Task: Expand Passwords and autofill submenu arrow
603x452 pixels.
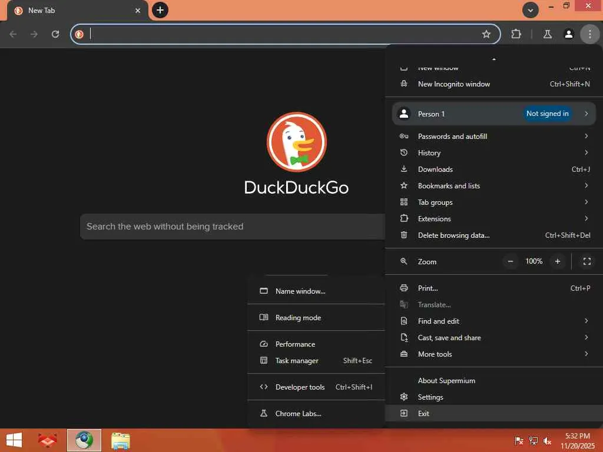Action: tap(586, 136)
